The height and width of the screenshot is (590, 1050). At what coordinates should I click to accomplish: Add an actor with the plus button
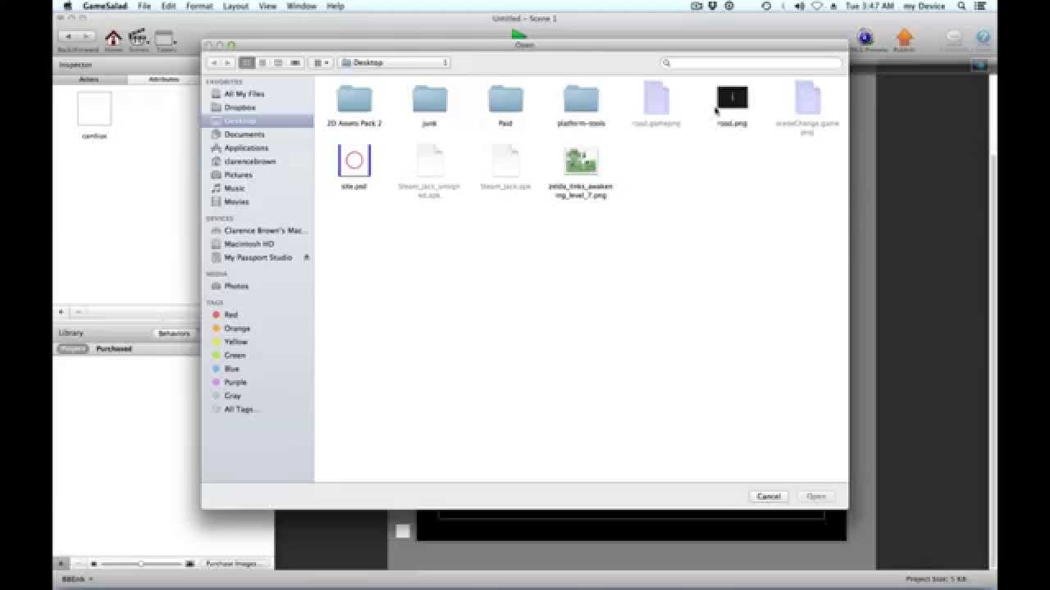61,312
